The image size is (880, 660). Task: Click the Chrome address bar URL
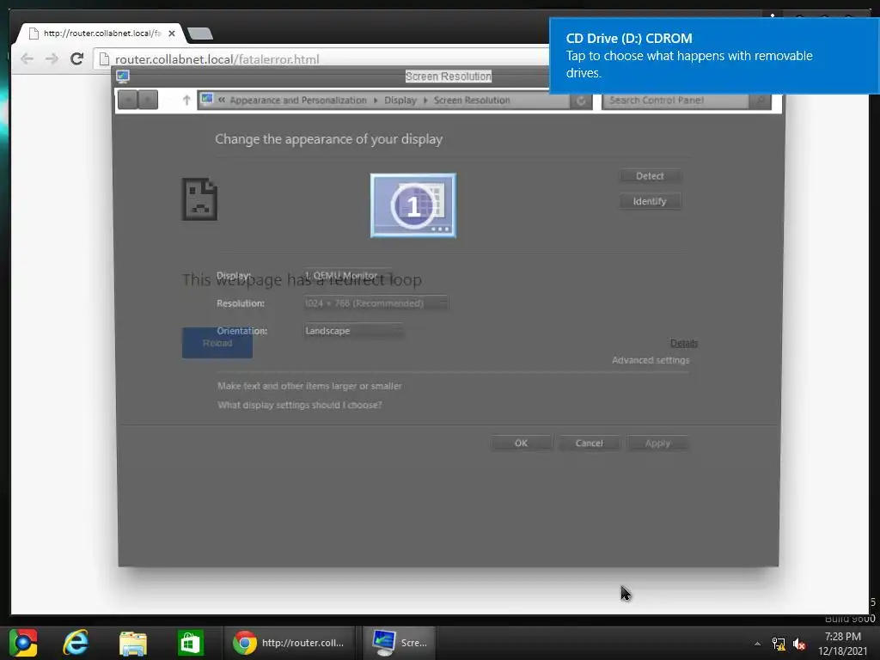(x=217, y=59)
